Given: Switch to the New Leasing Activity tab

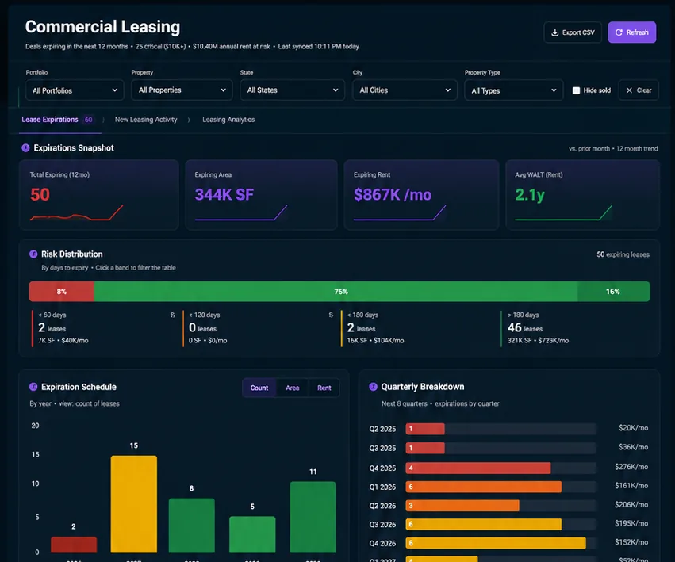Looking at the screenshot, I should [x=146, y=120].
